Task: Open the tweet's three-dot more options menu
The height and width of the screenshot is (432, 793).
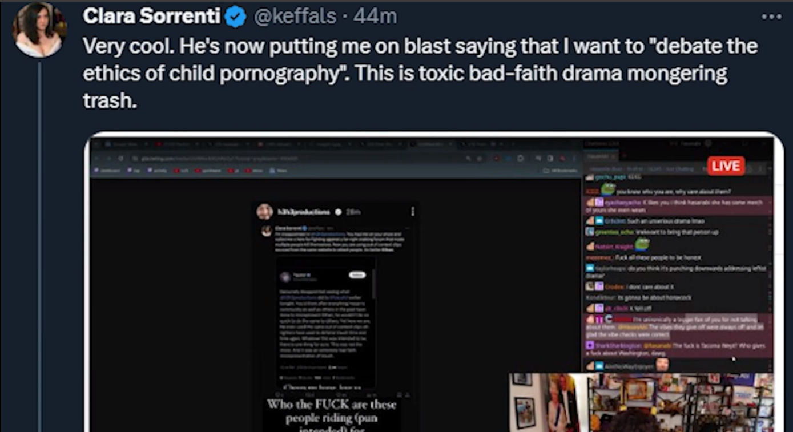Action: (771, 17)
